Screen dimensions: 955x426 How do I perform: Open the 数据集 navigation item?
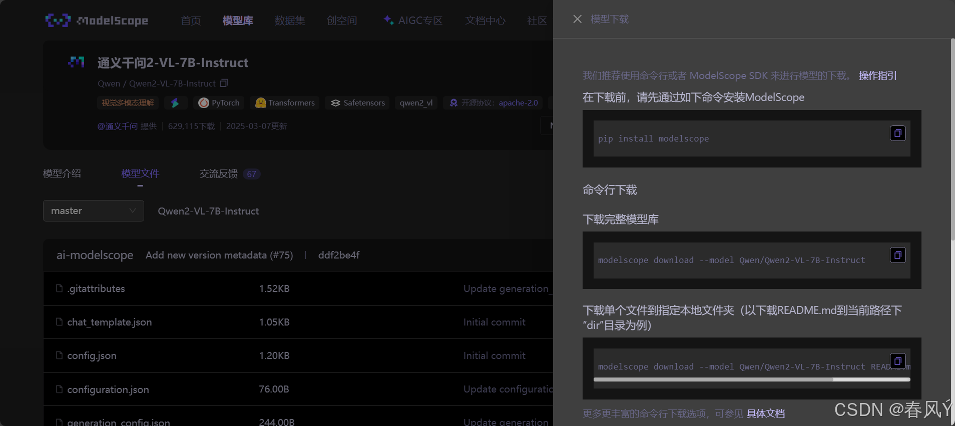[x=290, y=20]
